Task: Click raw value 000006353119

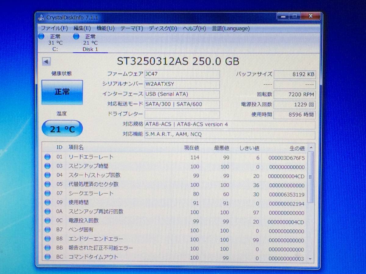Action: click(x=286, y=195)
